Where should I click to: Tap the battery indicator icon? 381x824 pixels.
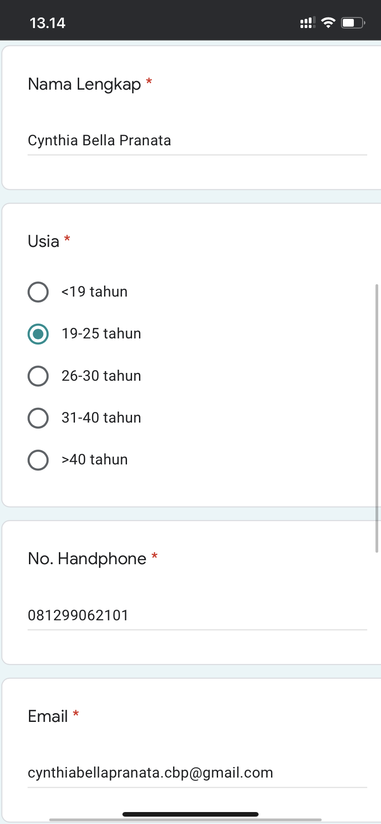(x=353, y=23)
